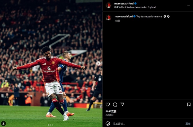Open comments via the speech bubble icon
Image resolution: width=193 pixels, height=127 pixels.
115,105
